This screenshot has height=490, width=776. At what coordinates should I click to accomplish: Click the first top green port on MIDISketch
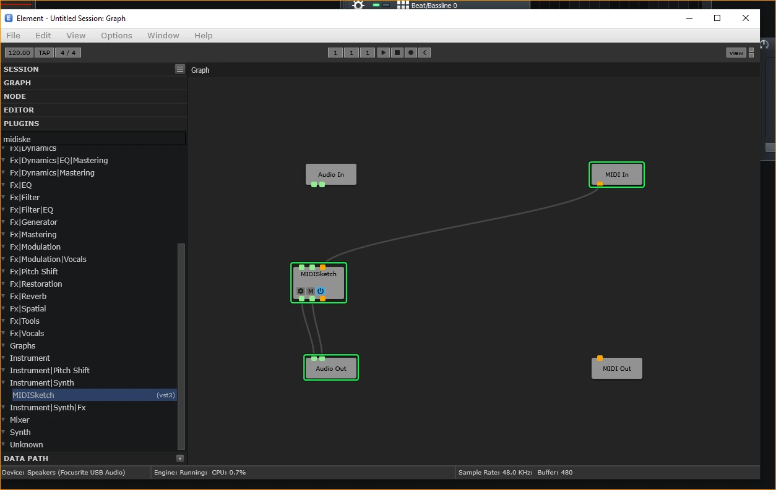(x=301, y=267)
